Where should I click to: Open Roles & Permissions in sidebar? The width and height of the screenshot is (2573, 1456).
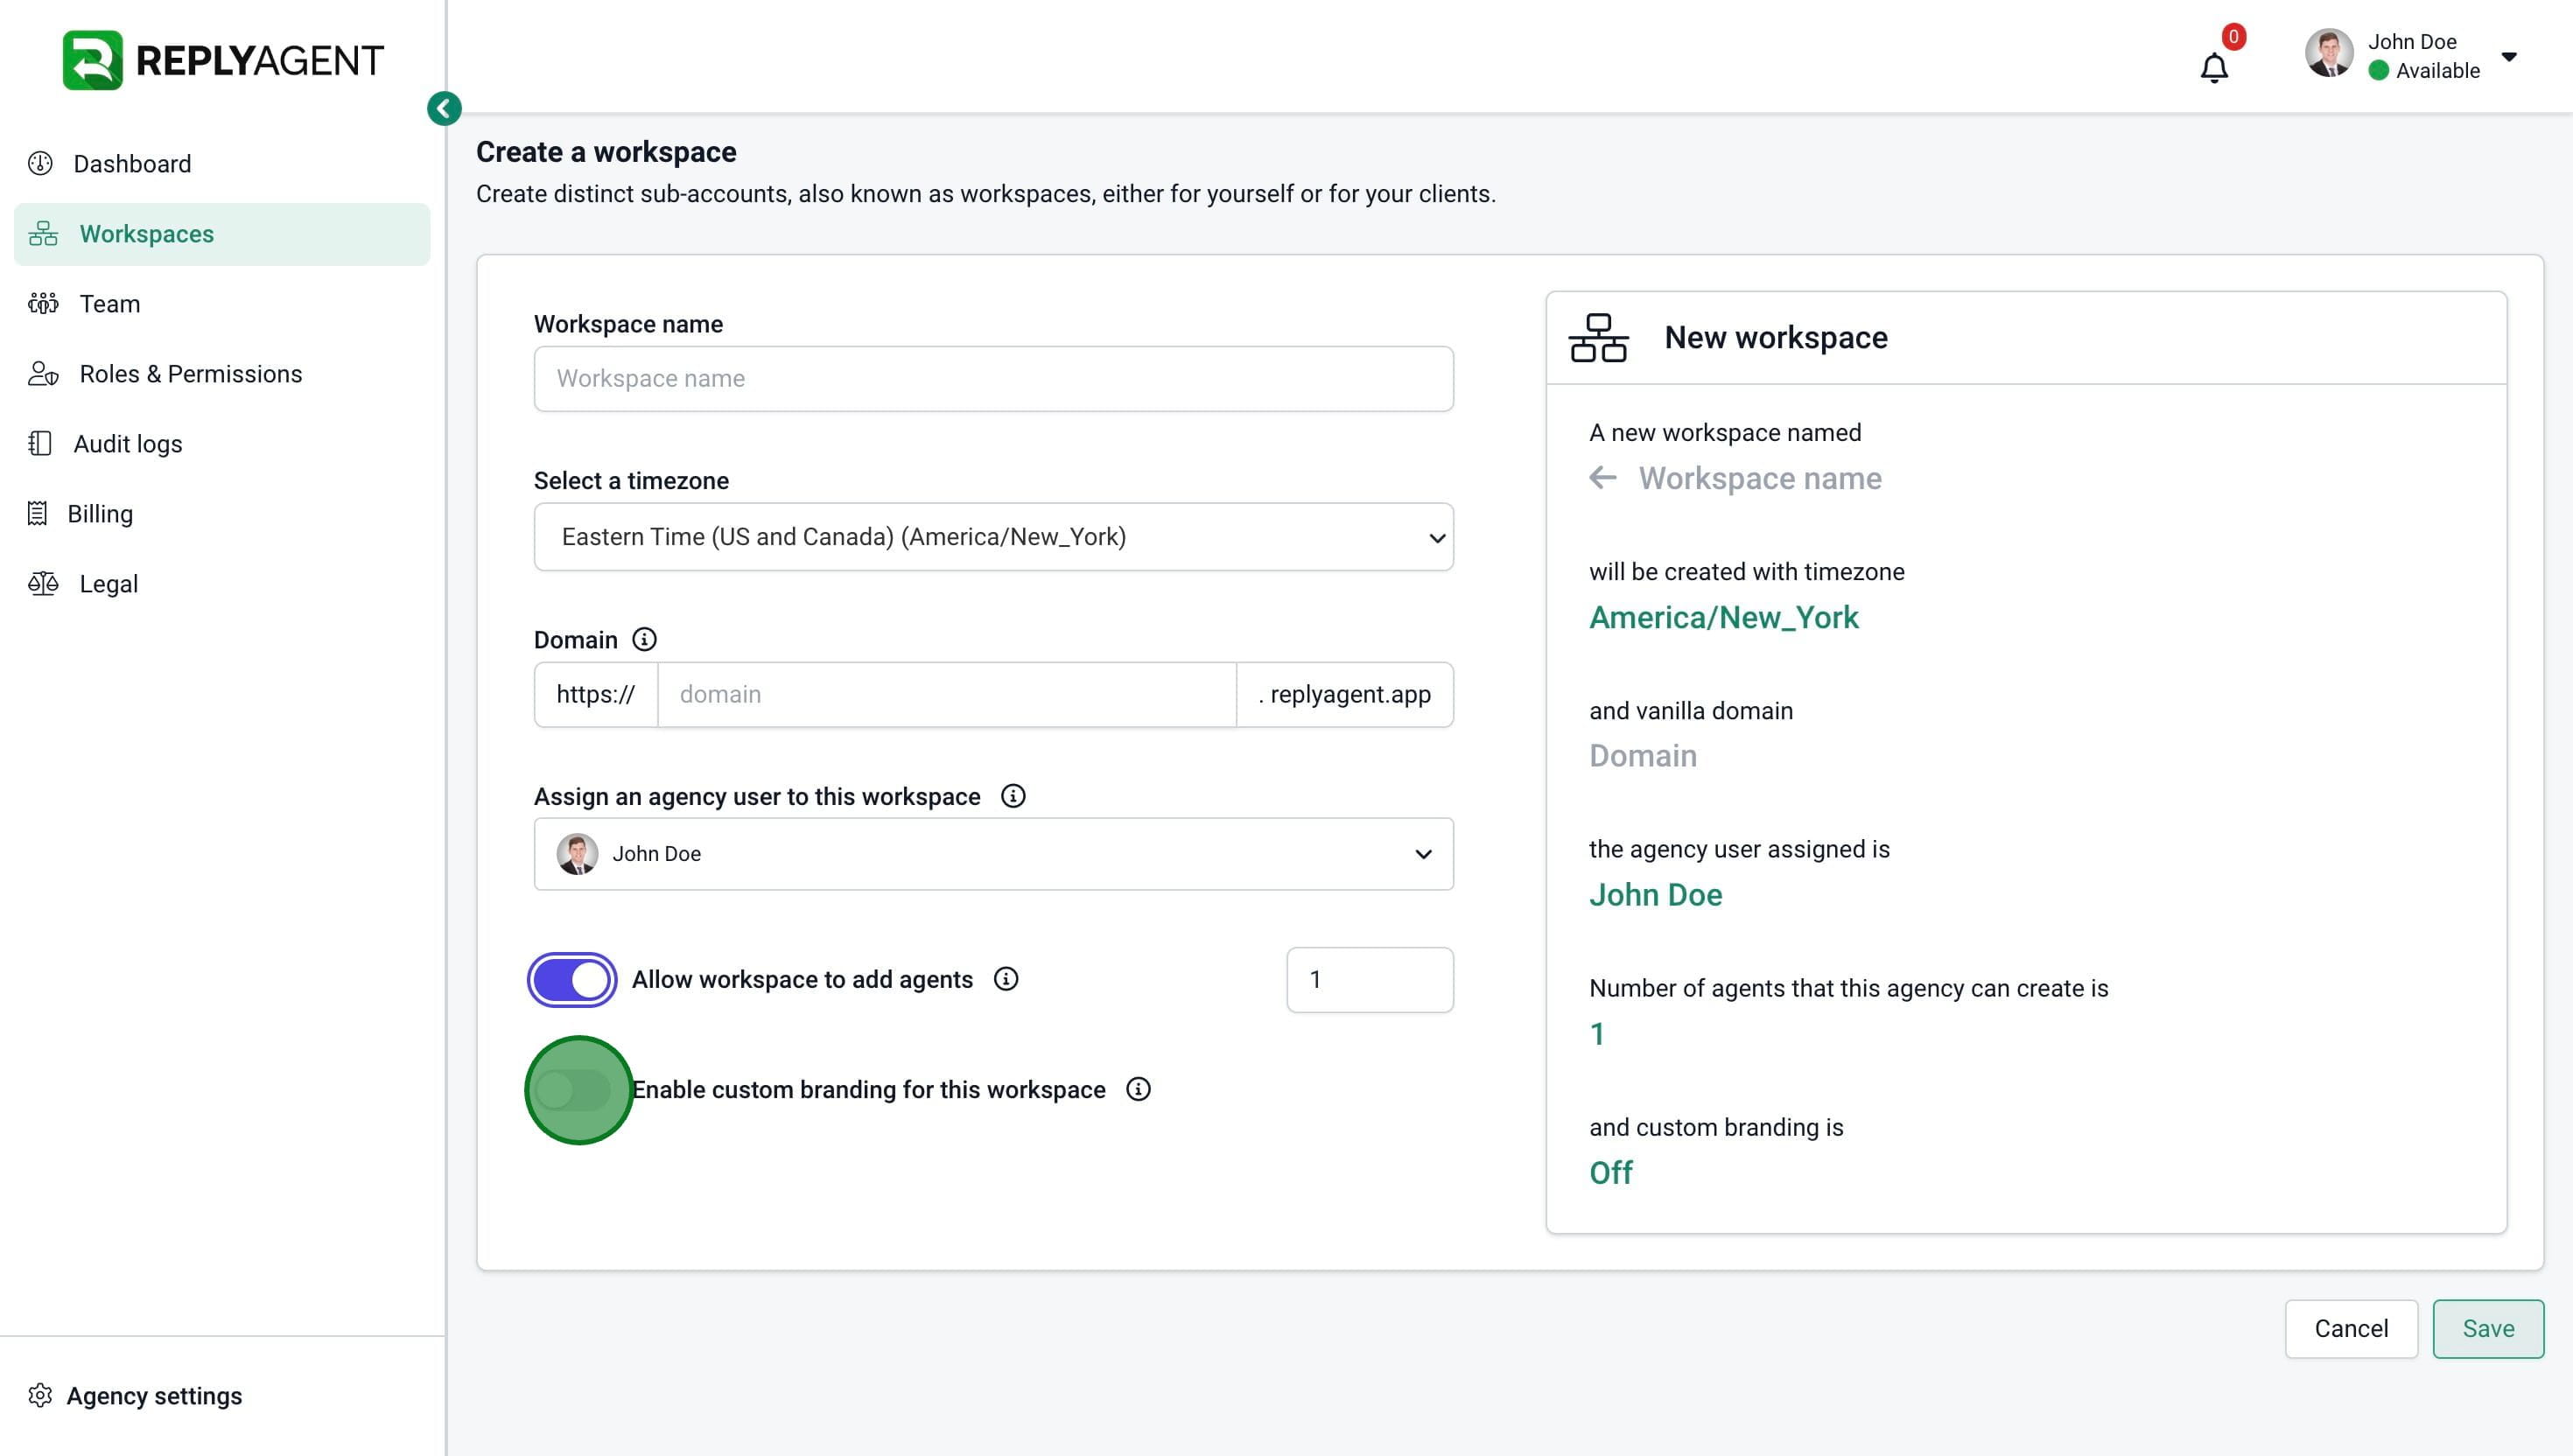click(x=190, y=374)
